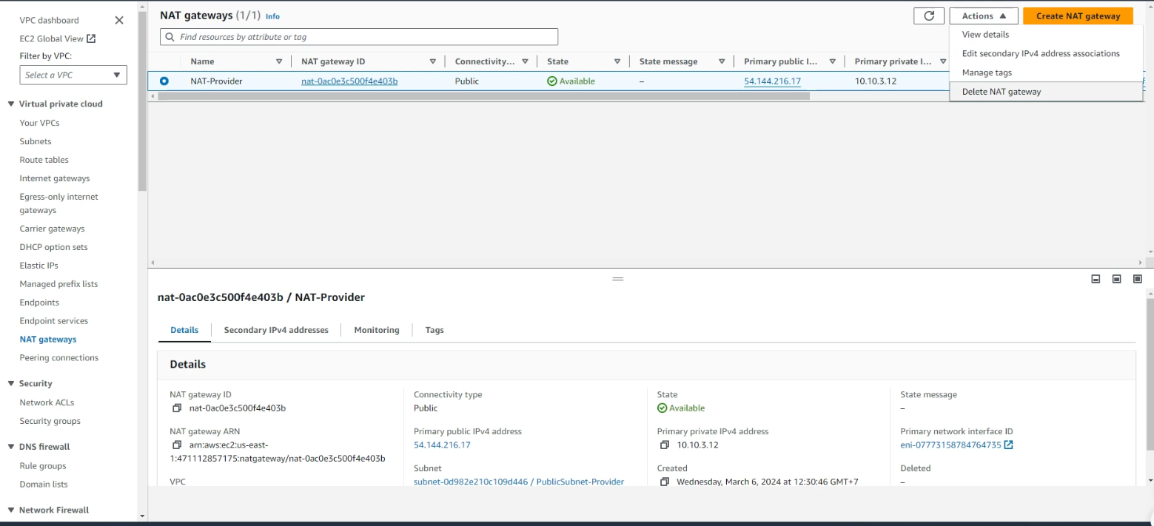Collapse the Virtual private cloud section
This screenshot has height=526, width=1154.
11,104
